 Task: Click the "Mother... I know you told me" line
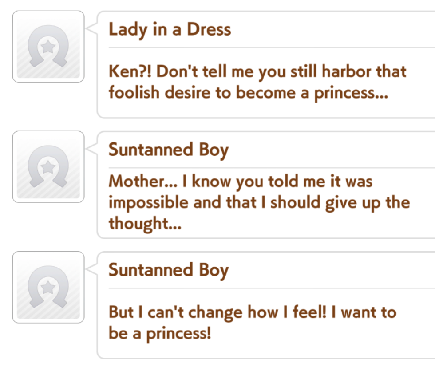[241, 181]
